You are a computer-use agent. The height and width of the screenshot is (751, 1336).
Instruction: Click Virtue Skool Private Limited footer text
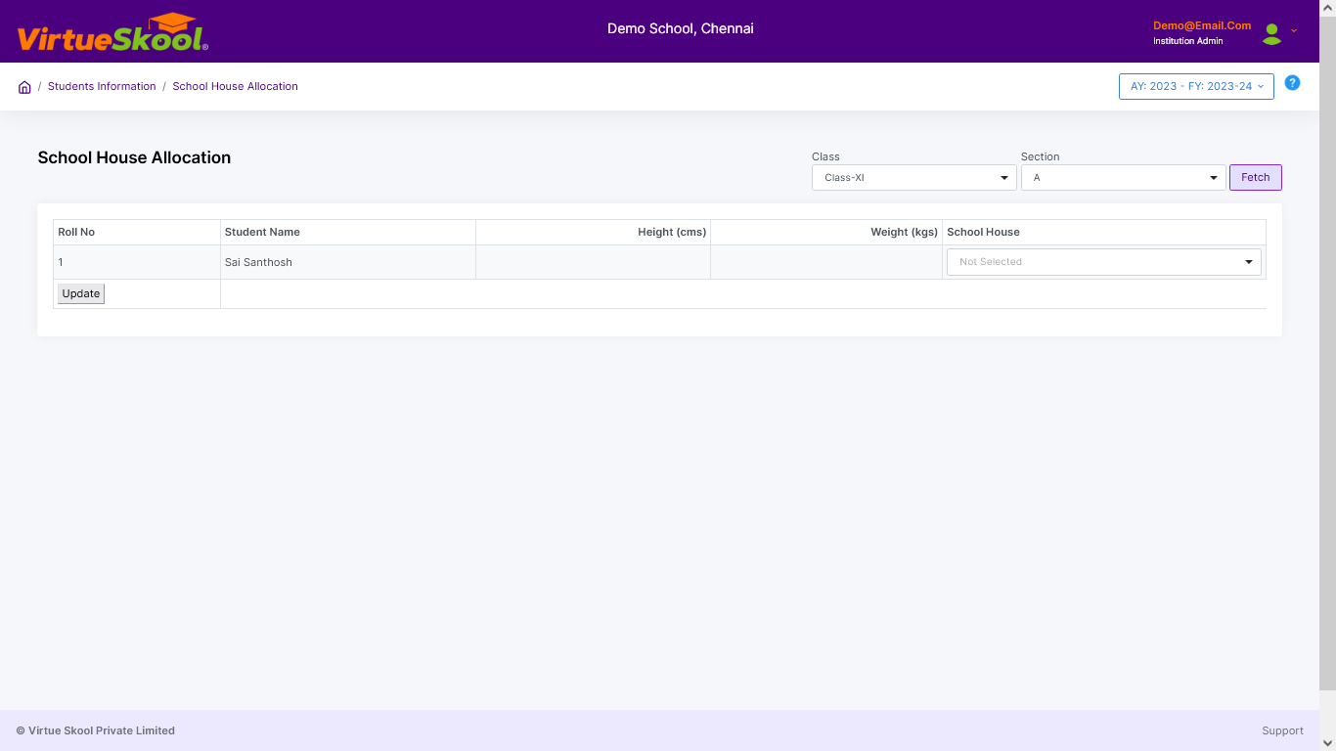tap(96, 730)
